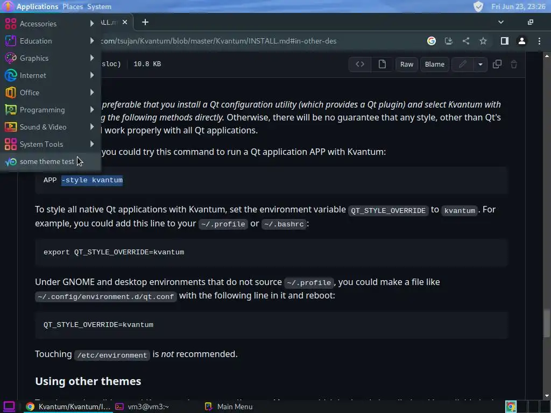Click the Programming category icon
This screenshot has height=413, width=551.
point(11,110)
